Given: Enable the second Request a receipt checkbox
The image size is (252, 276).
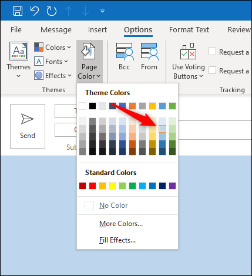Looking at the screenshot, I should tap(212, 70).
